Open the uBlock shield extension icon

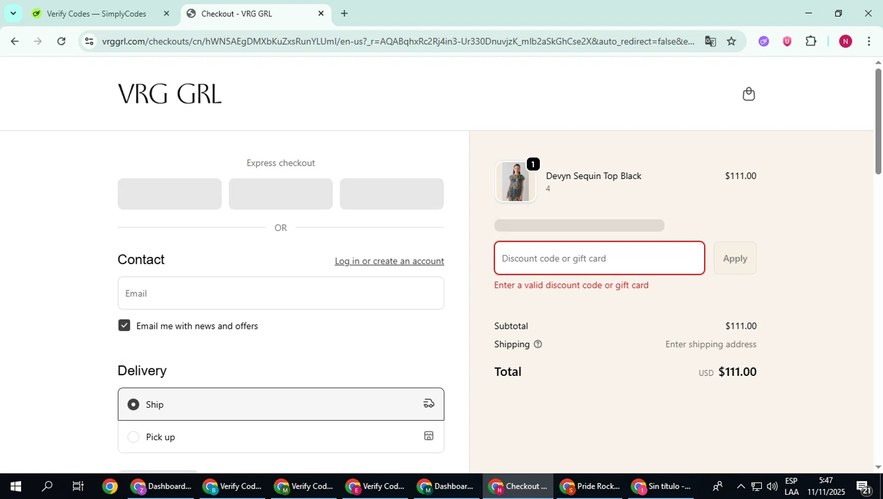787,41
